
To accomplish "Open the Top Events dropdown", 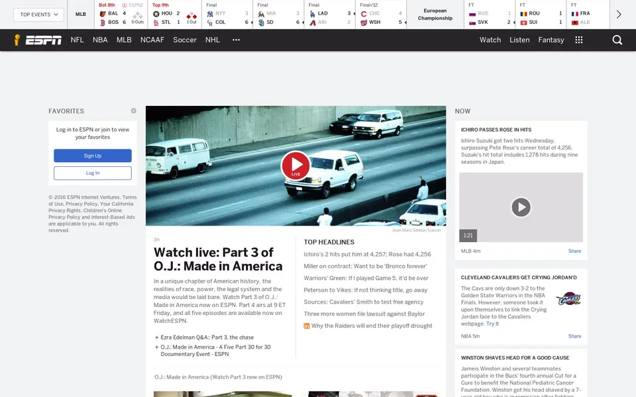I will 38,15.
